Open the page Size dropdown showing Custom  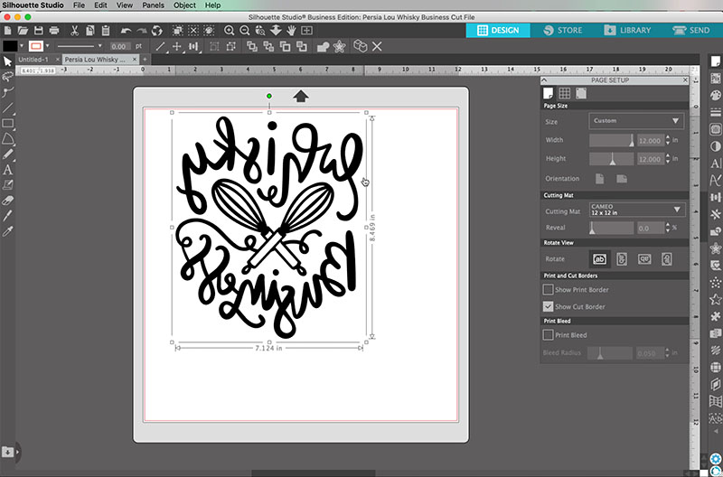pyautogui.click(x=637, y=121)
